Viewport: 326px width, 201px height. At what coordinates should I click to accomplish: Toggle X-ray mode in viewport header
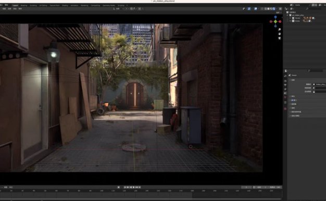[262, 9]
